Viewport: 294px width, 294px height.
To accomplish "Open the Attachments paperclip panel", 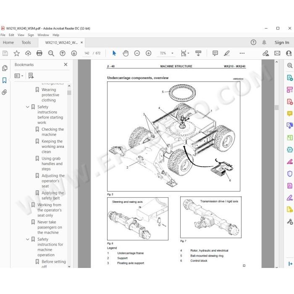I will pyautogui.click(x=4, y=92).
